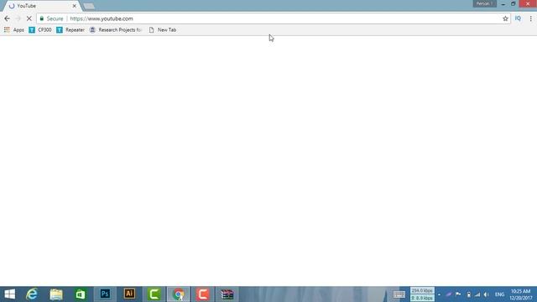The width and height of the screenshot is (537, 302).
Task: Open the touch keyboard icon
Action: [x=399, y=294]
